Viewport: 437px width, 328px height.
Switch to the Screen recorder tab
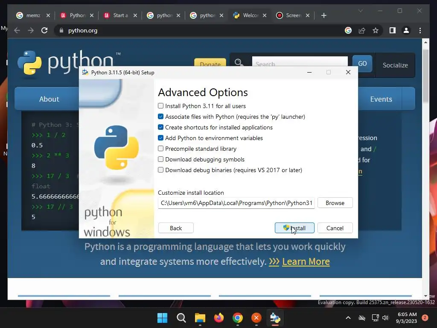[293, 15]
